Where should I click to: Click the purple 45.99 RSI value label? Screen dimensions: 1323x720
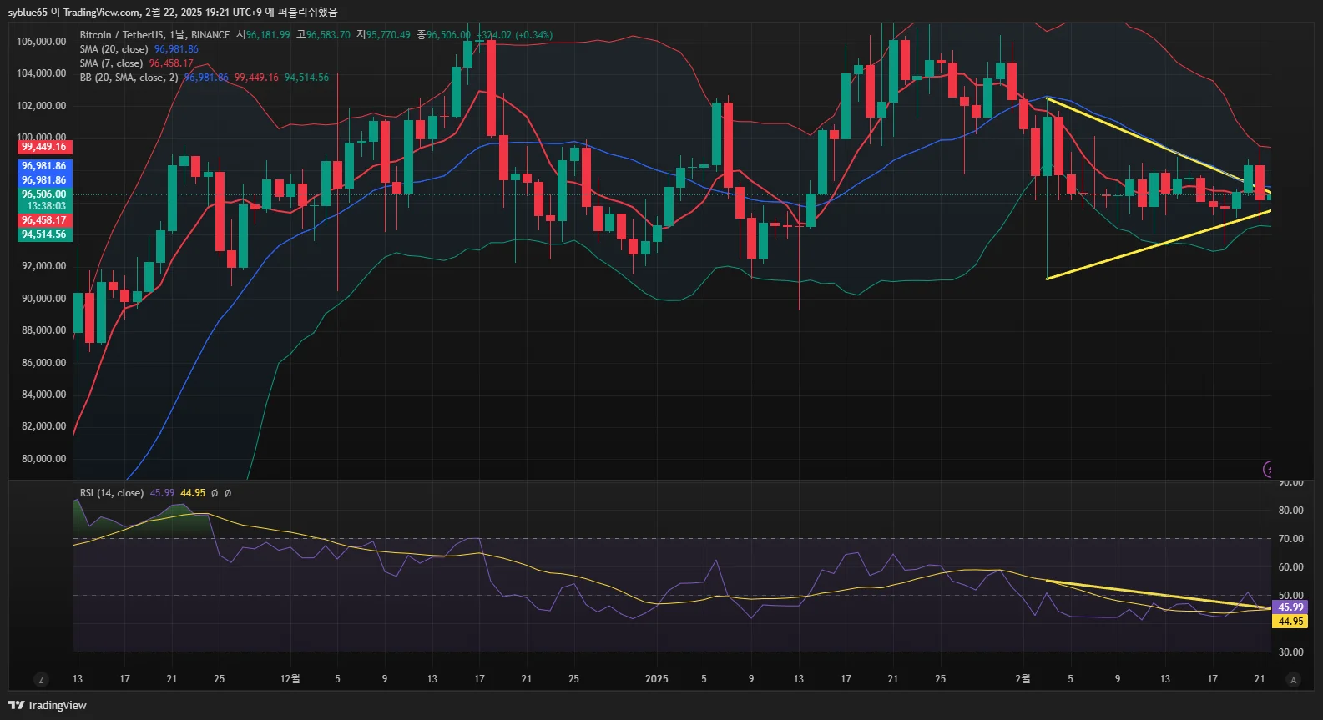click(x=1290, y=607)
